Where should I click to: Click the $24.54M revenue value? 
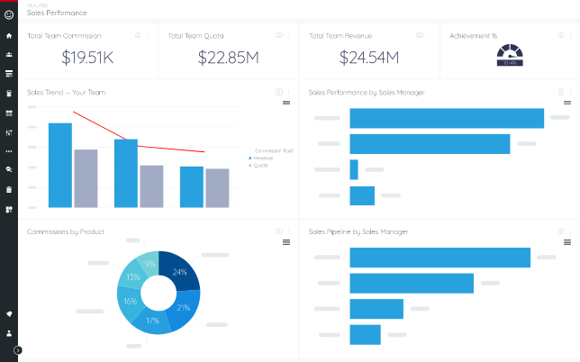(369, 58)
